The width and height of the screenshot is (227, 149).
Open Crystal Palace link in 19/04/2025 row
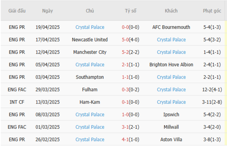[90, 27]
